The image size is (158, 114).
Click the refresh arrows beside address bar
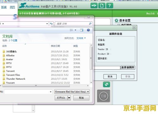[x=51, y=24]
